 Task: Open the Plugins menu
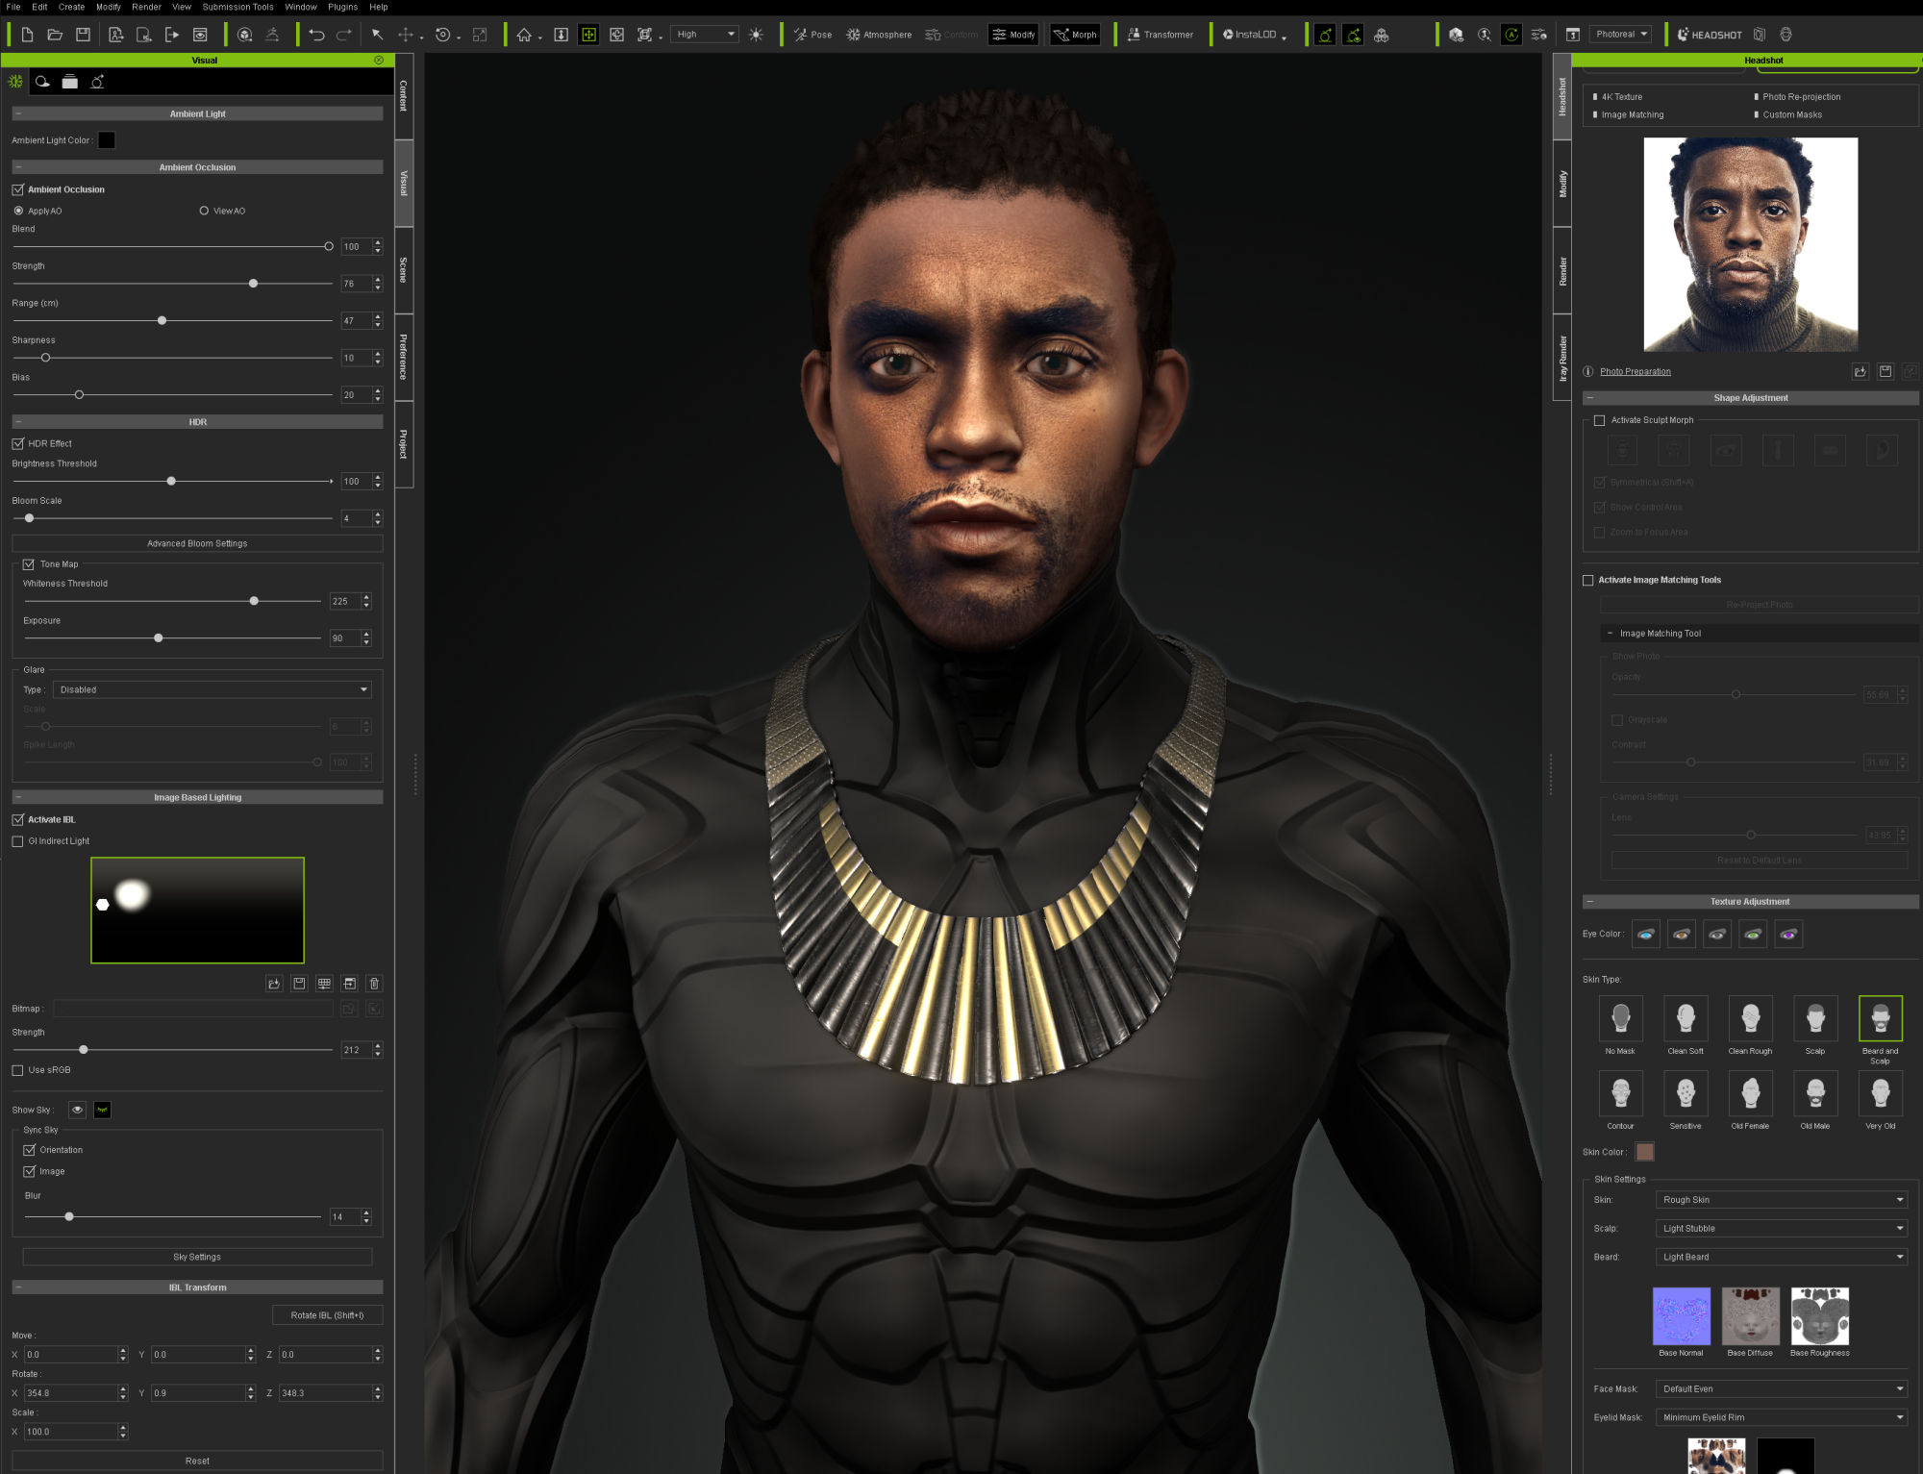[x=342, y=7]
